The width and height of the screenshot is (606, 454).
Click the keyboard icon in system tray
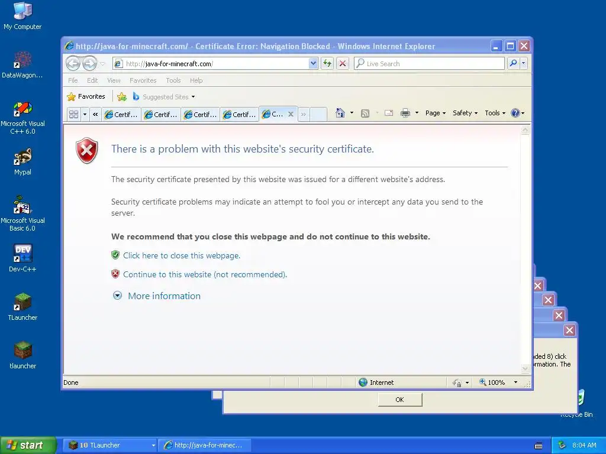[539, 446]
